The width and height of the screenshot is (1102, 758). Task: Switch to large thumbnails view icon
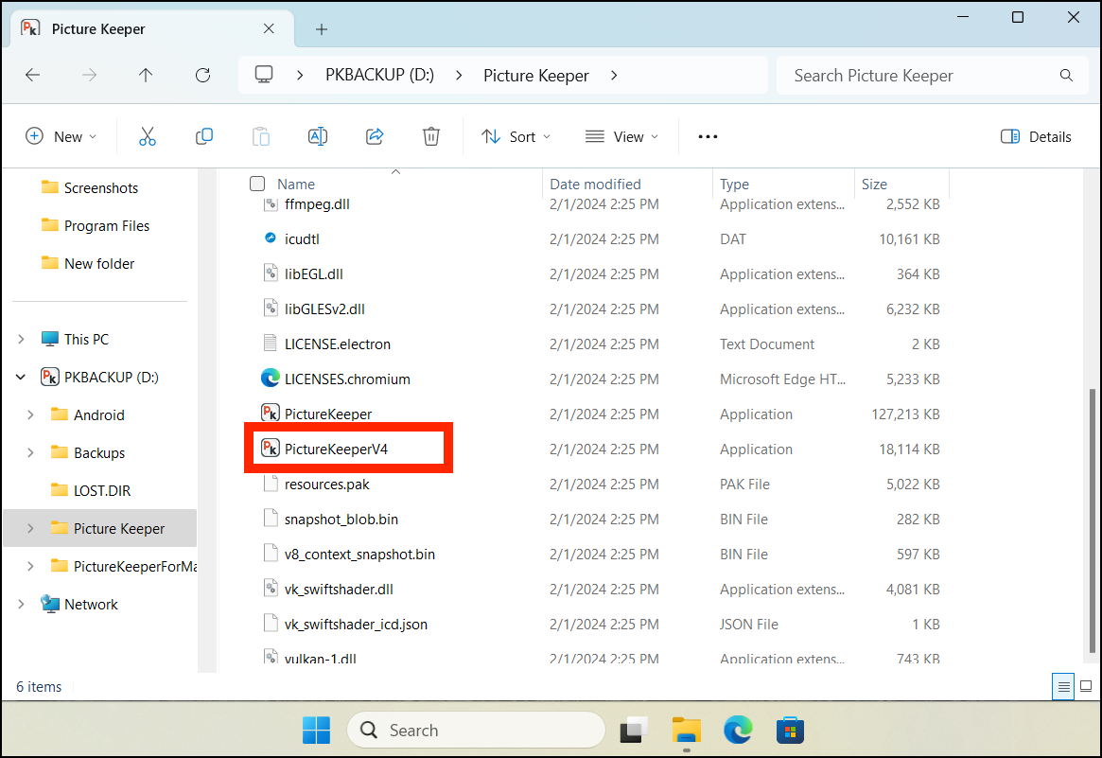click(x=1086, y=686)
